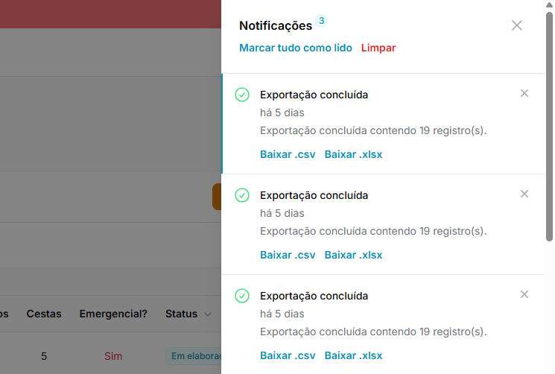Download .csv from the first notification
555x374 pixels.
(288, 154)
